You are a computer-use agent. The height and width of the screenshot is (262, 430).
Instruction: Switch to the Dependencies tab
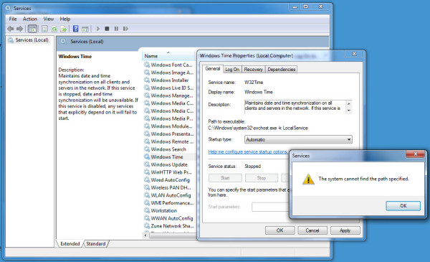click(x=282, y=70)
